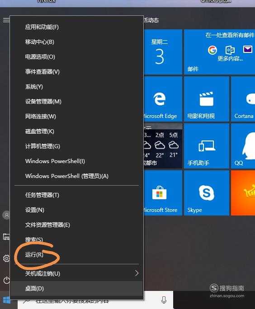Click the envelope icon in Mail tile

pyautogui.click(x=247, y=49)
